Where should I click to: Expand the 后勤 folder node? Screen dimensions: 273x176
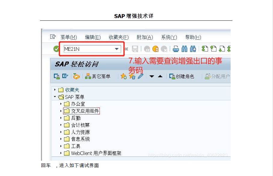61,118
